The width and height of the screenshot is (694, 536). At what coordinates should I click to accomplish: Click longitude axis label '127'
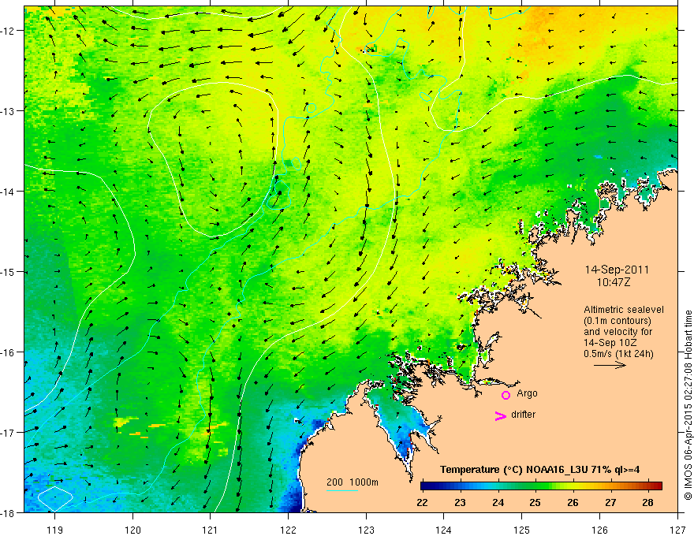[677, 530]
